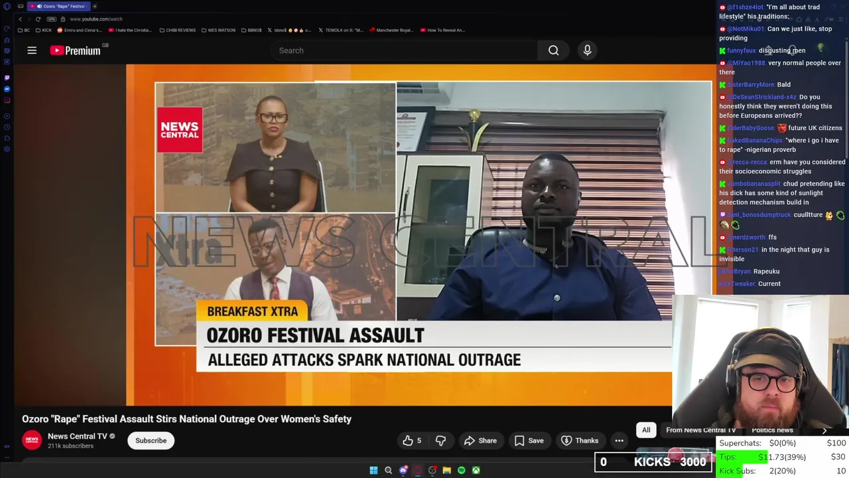Toggle the browser VPN badge
Image resolution: width=849 pixels, height=478 pixels.
click(x=53, y=19)
